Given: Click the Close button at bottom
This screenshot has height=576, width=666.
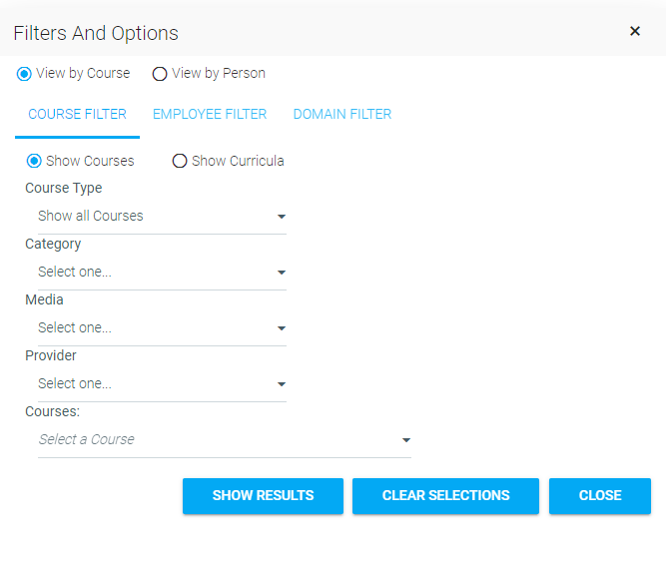Looking at the screenshot, I should pos(600,496).
